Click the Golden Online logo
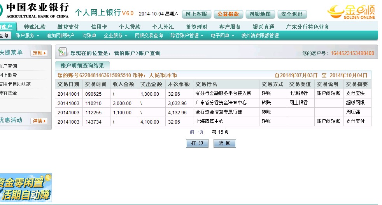Screen dimensions: 382x205 (351, 12)
